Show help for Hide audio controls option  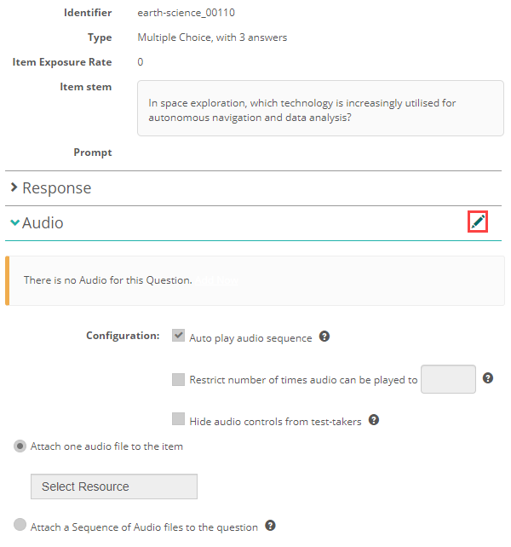coord(374,419)
